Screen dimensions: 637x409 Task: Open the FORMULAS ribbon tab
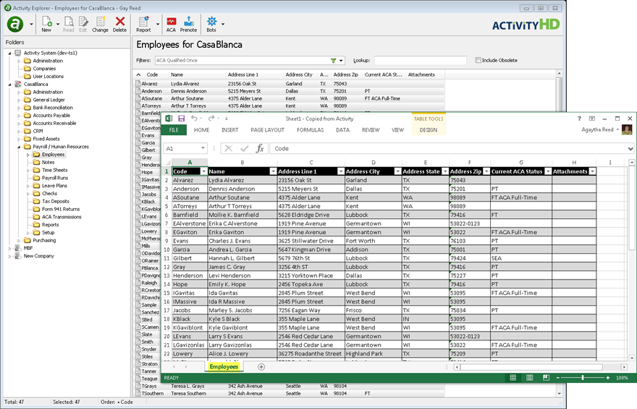point(310,130)
